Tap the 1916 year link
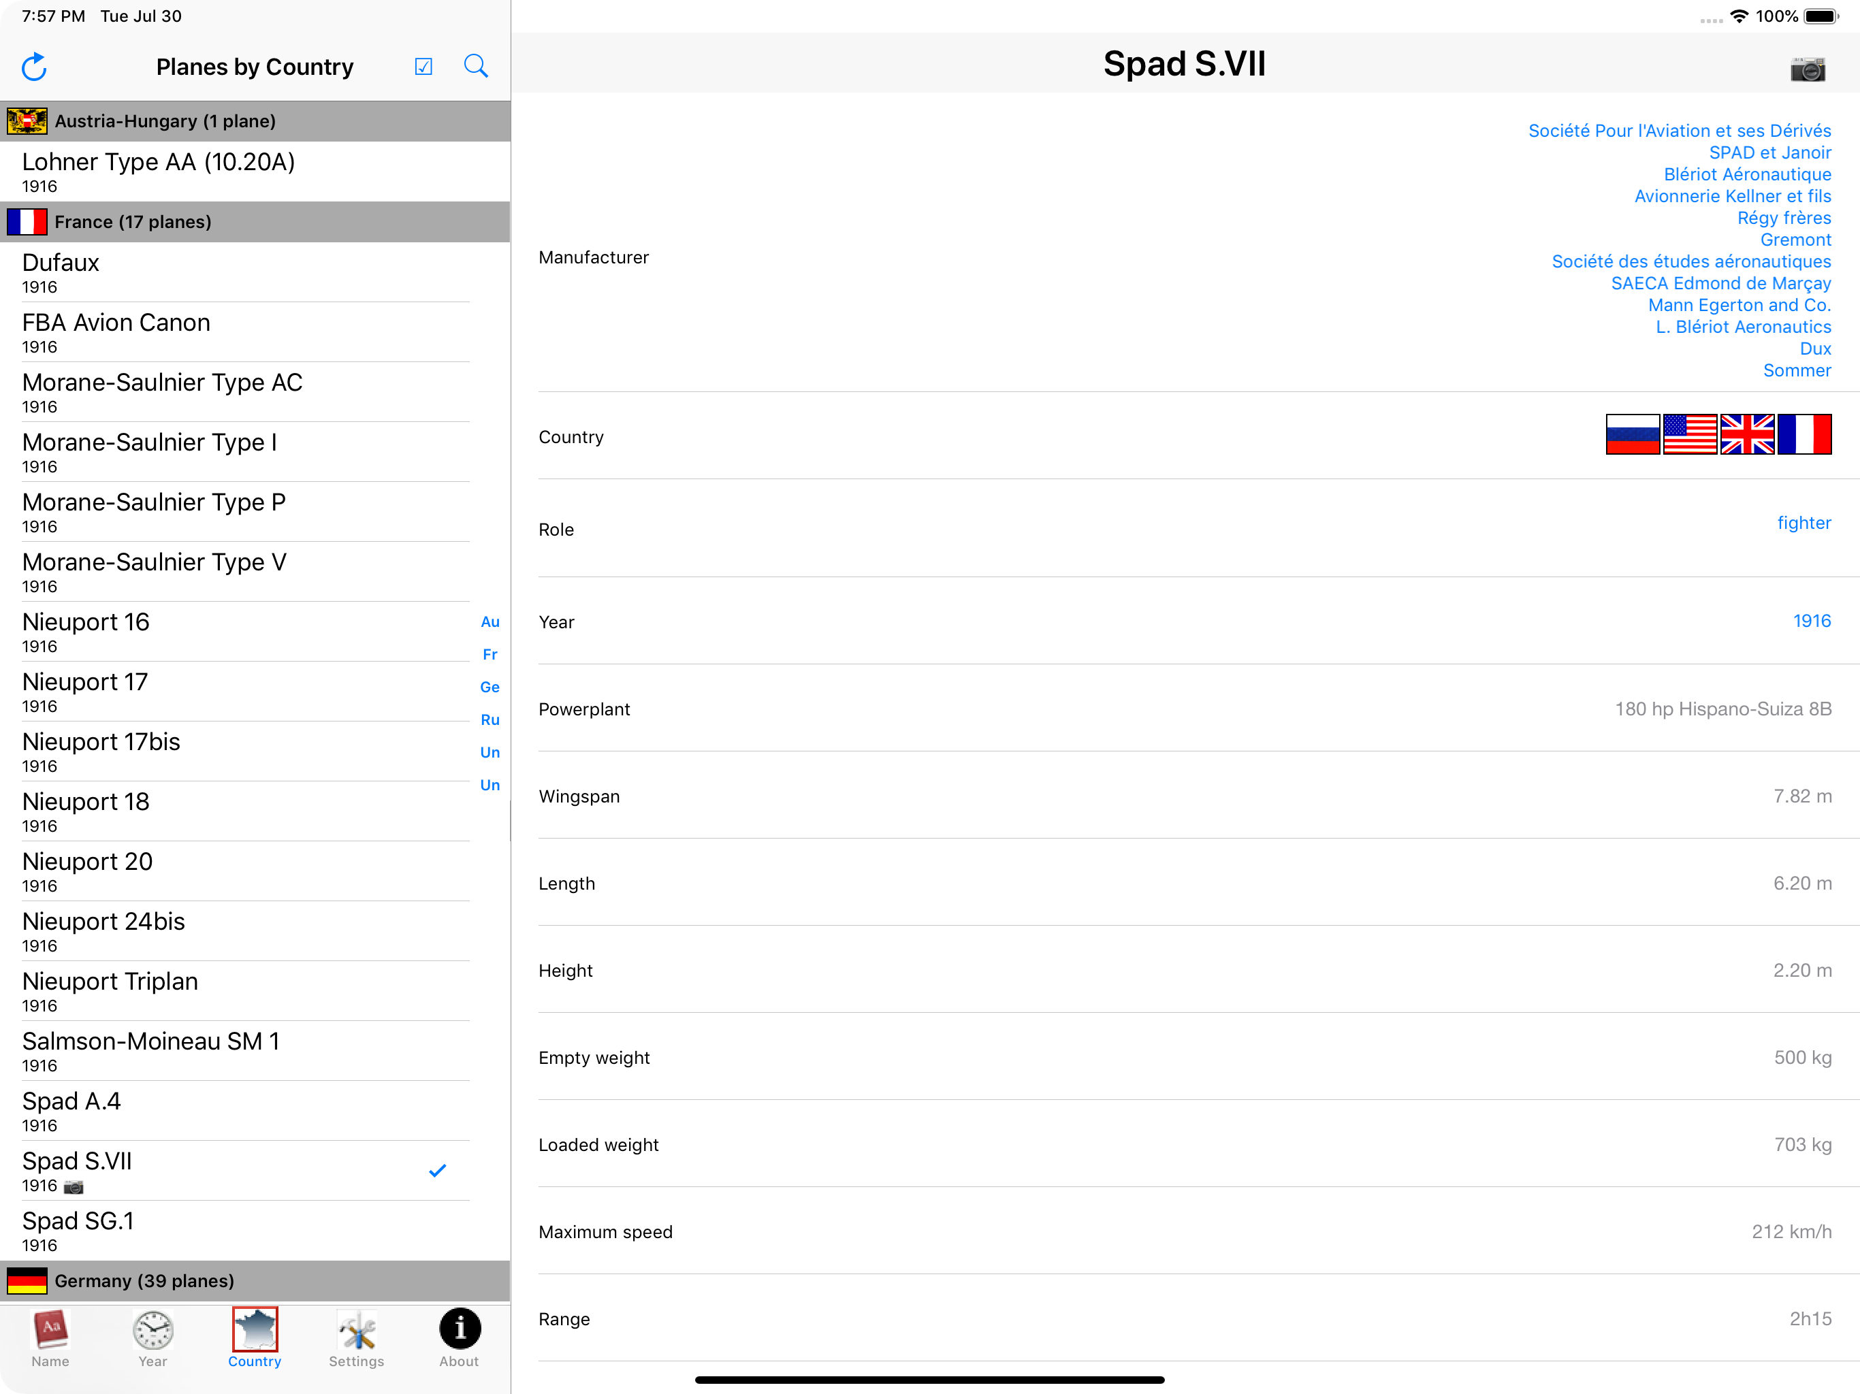The height and width of the screenshot is (1394, 1860). pyautogui.click(x=1812, y=621)
